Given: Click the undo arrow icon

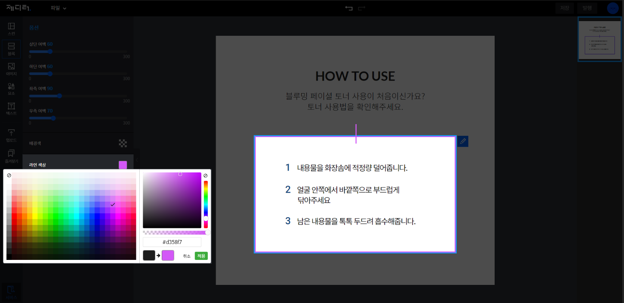Looking at the screenshot, I should (349, 8).
